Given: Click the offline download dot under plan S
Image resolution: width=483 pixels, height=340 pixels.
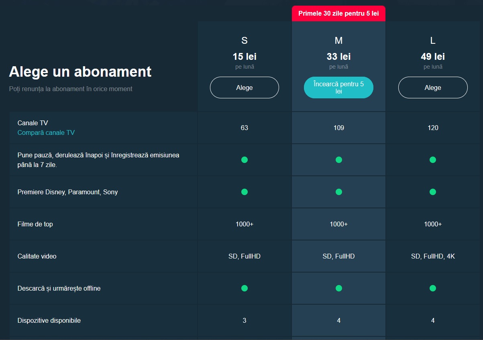Looking at the screenshot, I should coord(244,288).
